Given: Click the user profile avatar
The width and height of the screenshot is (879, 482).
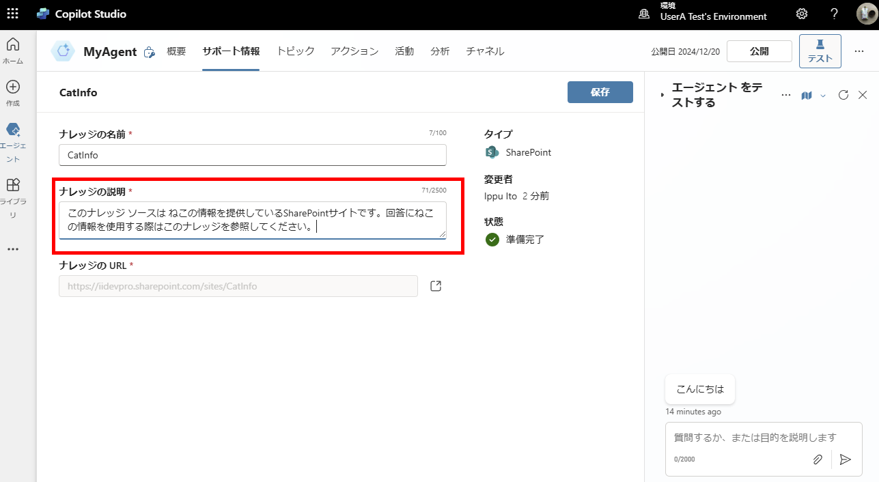Looking at the screenshot, I should [x=866, y=14].
